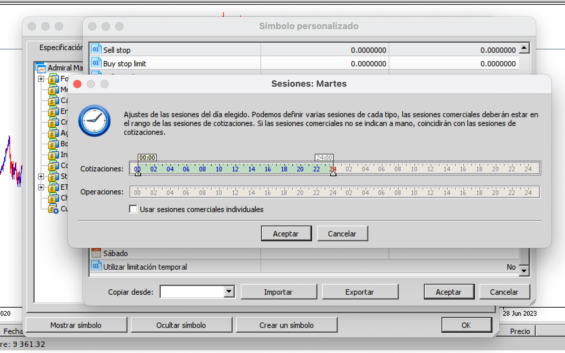Select the Sell stop row label
Screen dimensions: 565x353
[x=117, y=50]
